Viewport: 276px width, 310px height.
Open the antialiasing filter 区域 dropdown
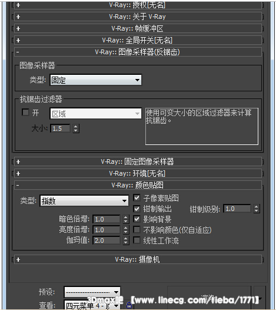click(96, 114)
